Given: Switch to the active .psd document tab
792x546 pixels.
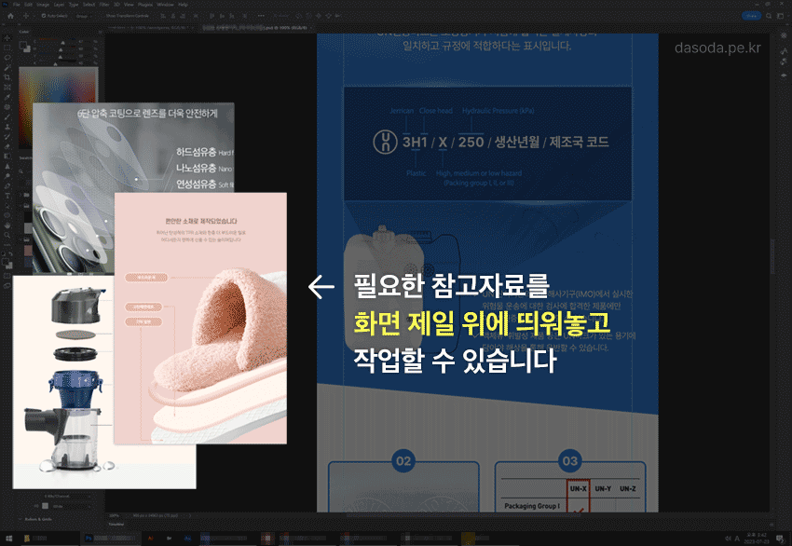Looking at the screenshot, I should (257, 28).
